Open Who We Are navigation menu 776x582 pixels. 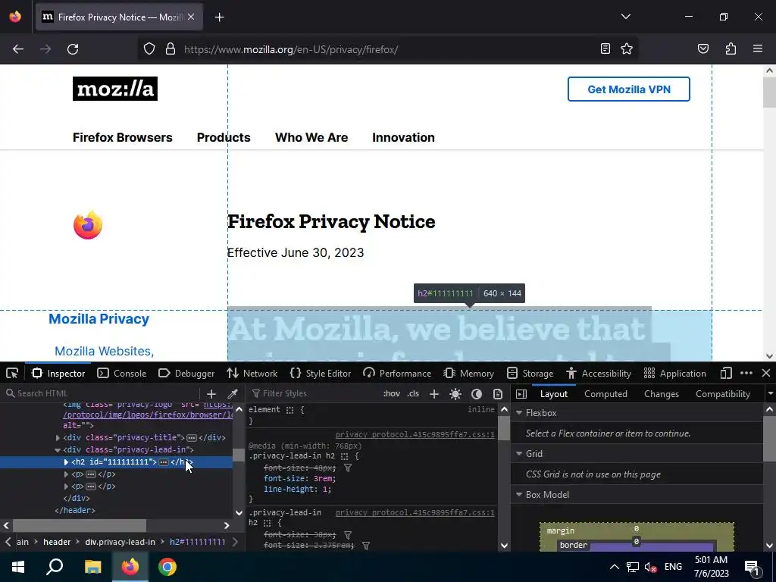click(x=311, y=138)
